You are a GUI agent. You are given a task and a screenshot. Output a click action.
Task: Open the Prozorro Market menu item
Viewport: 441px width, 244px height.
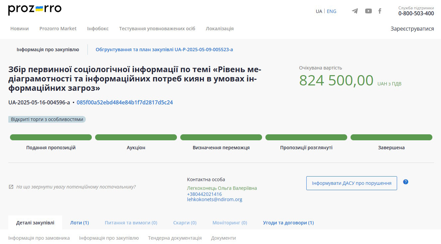[x=58, y=29]
